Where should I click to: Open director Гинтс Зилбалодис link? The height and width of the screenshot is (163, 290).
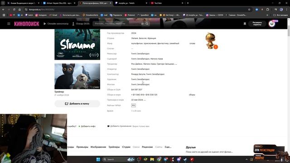point(140,53)
